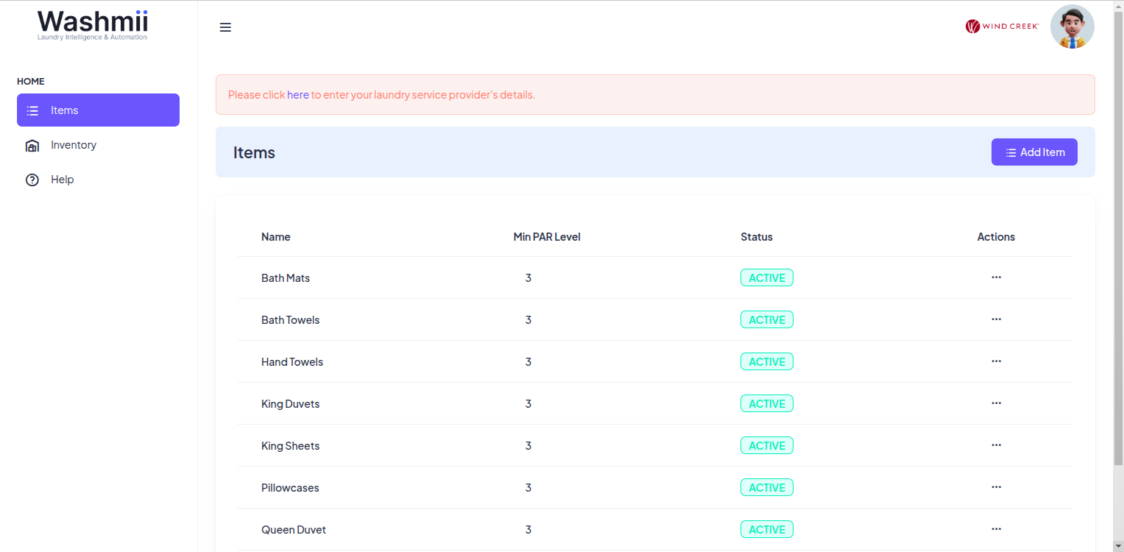Open actions menu for Queen Duvet
Image resolution: width=1124 pixels, height=552 pixels.
coord(996,529)
